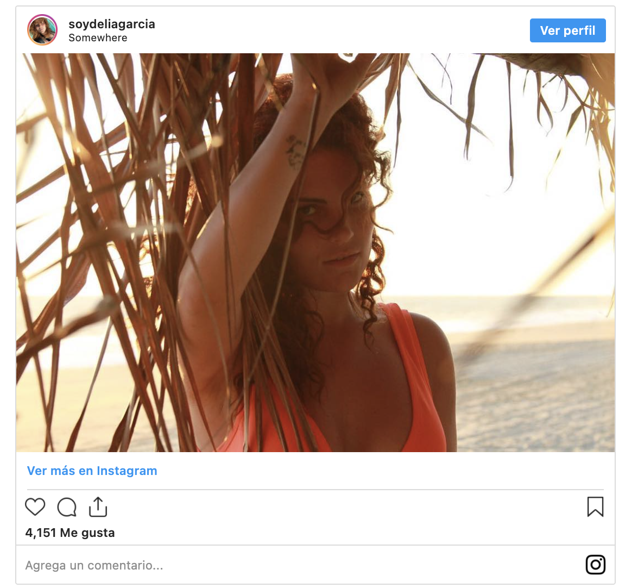
Task: Open the Somewhere location label
Action: click(98, 38)
